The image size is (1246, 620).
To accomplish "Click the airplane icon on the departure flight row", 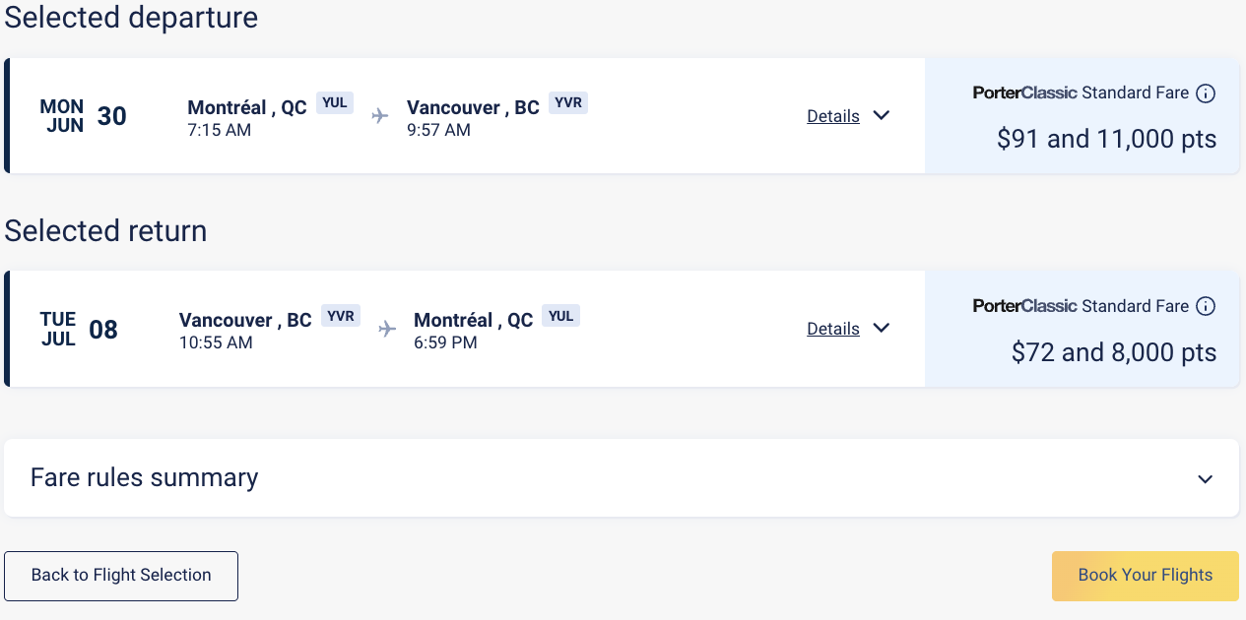I will pos(380,115).
